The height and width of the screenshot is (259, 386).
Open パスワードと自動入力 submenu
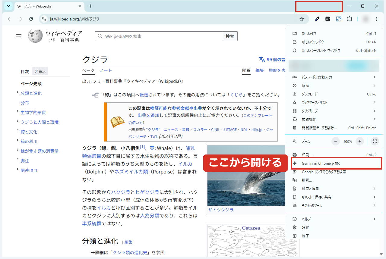coord(334,77)
